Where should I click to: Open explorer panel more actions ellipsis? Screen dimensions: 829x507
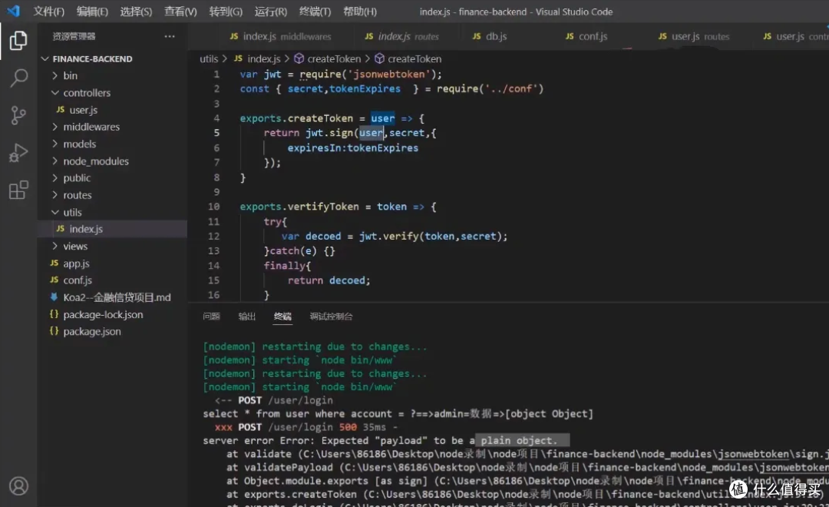[x=169, y=37]
